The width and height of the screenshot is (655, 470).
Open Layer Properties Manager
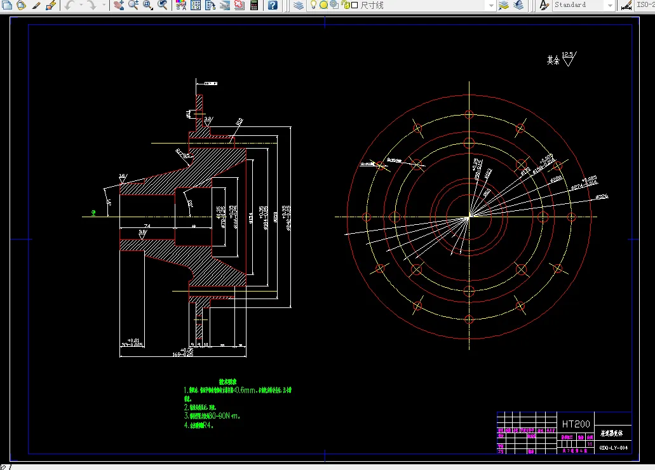[x=299, y=5]
